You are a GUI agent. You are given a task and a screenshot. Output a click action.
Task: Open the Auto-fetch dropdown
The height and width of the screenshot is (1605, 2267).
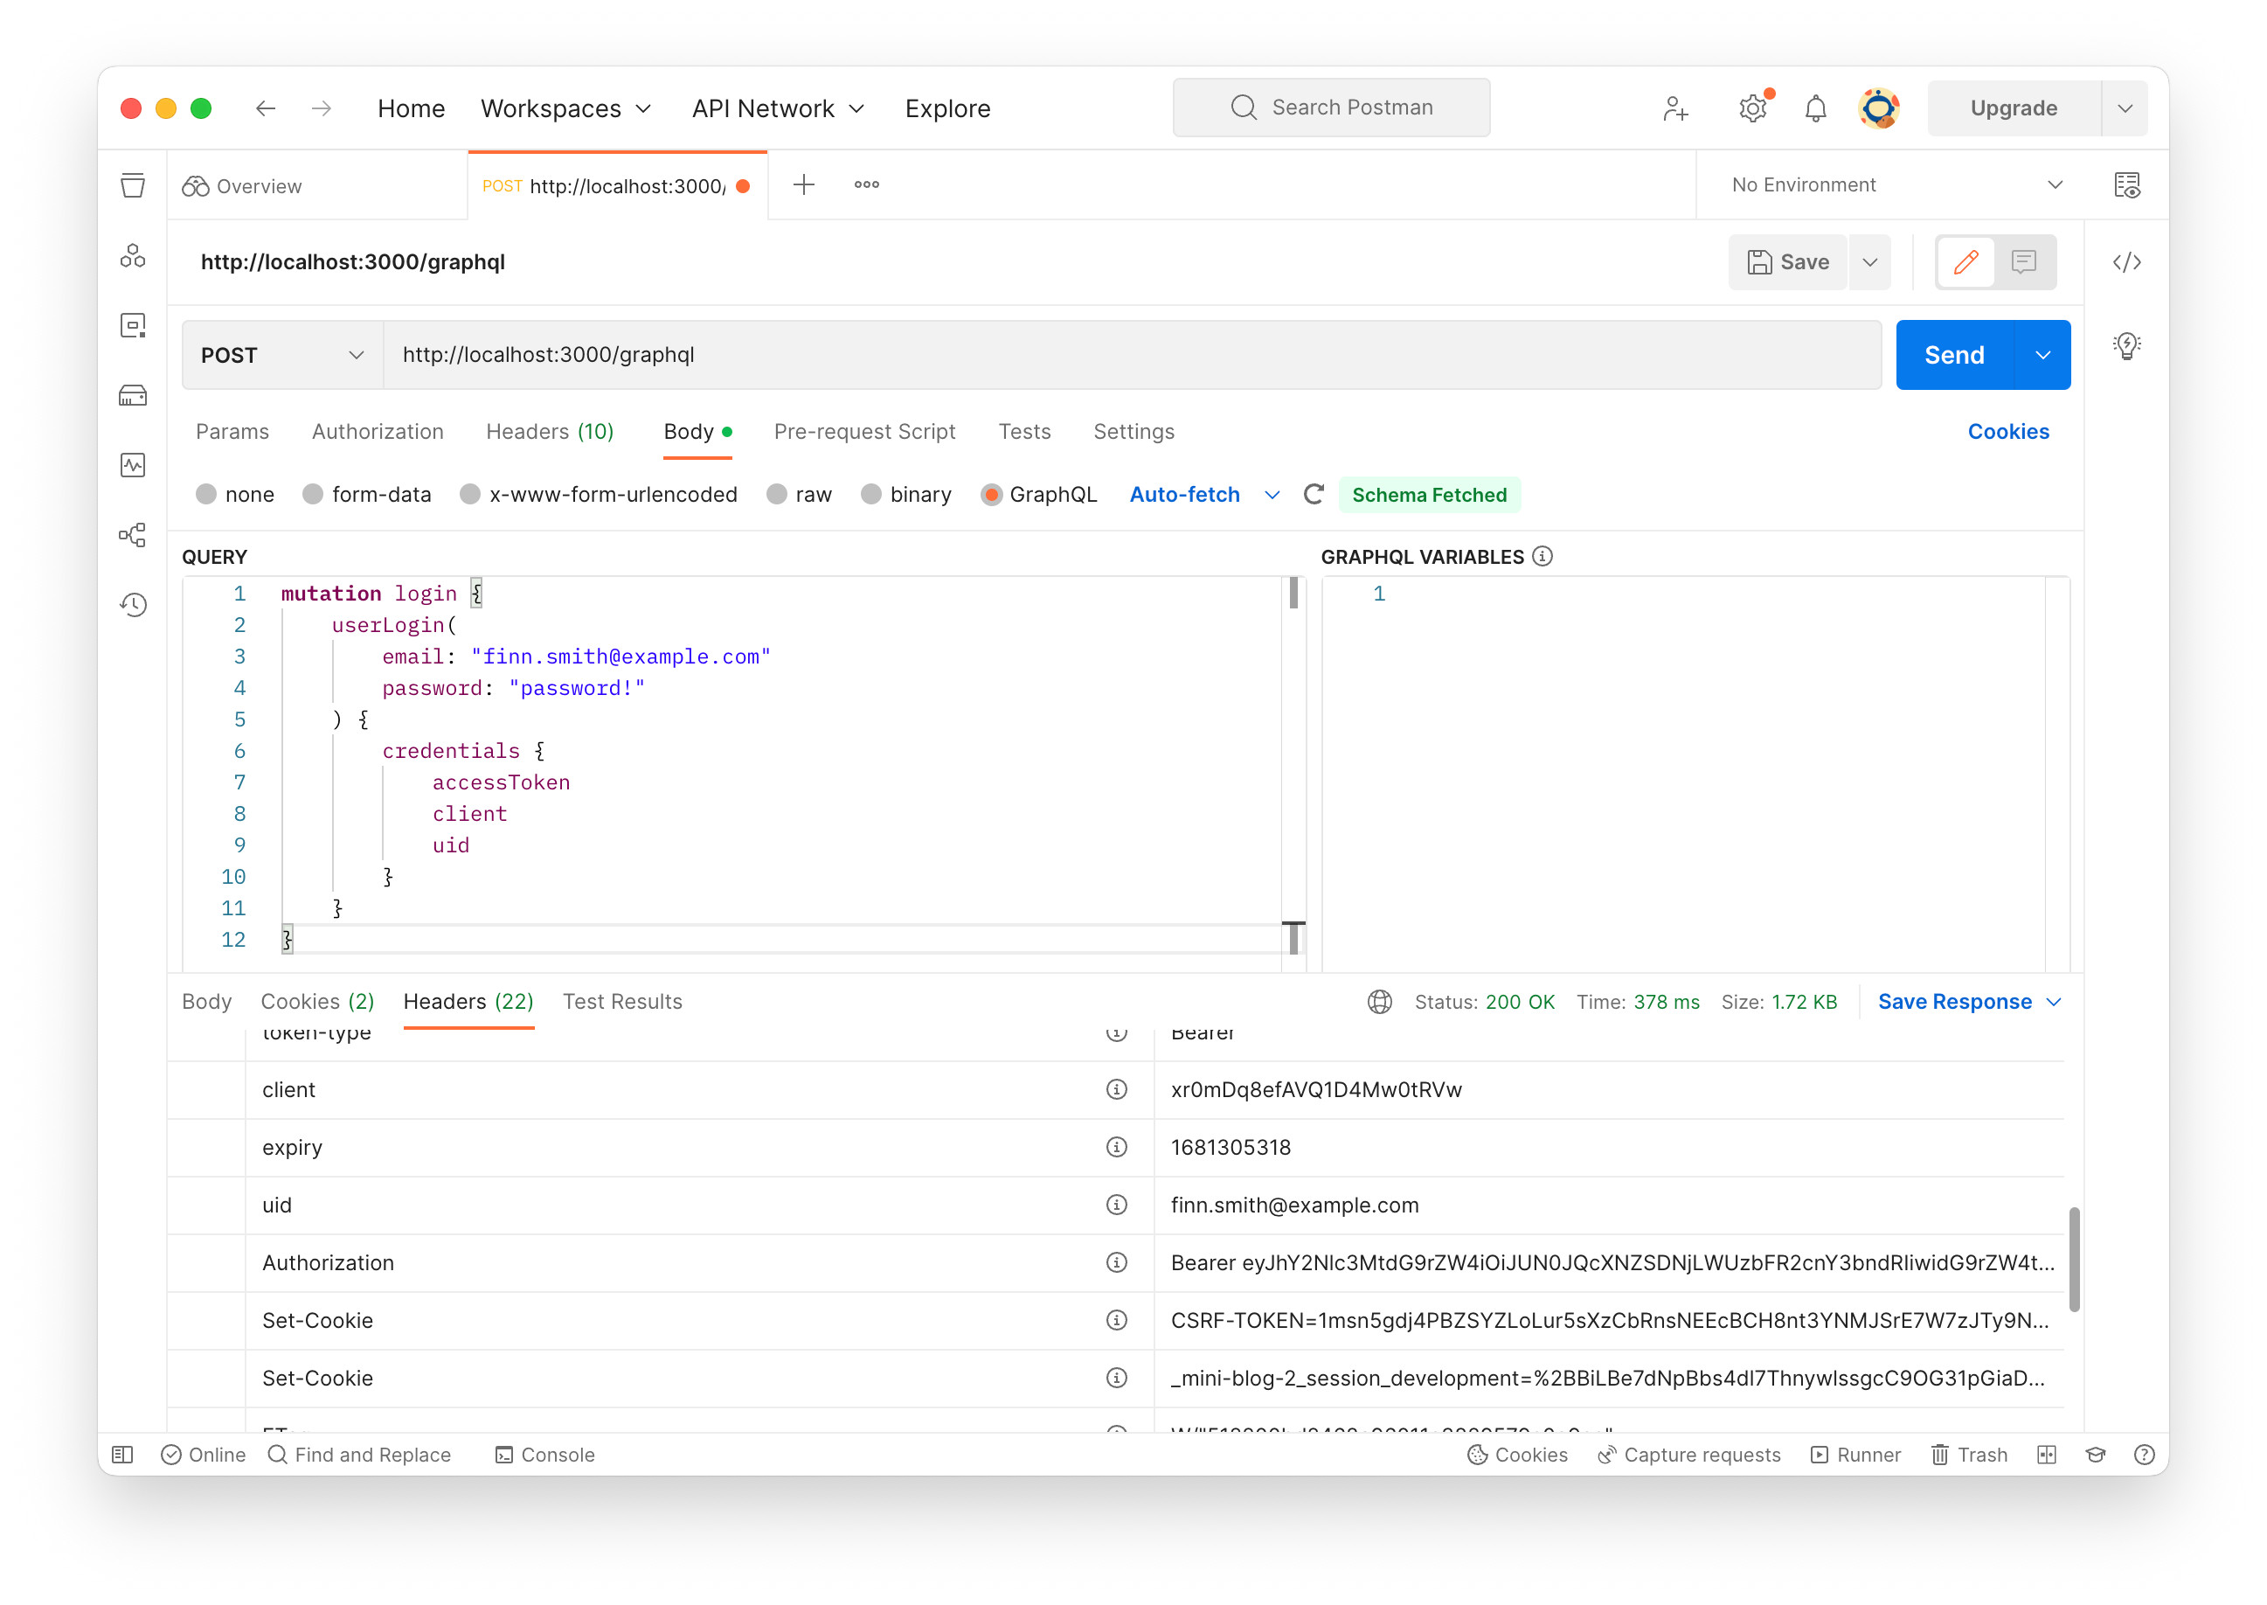click(1203, 494)
